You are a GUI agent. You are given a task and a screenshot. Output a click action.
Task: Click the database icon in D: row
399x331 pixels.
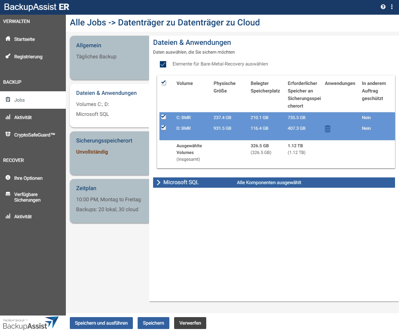point(328,129)
